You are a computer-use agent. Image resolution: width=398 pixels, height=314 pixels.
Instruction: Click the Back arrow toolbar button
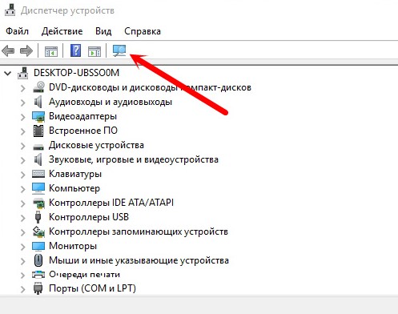[x=8, y=50]
